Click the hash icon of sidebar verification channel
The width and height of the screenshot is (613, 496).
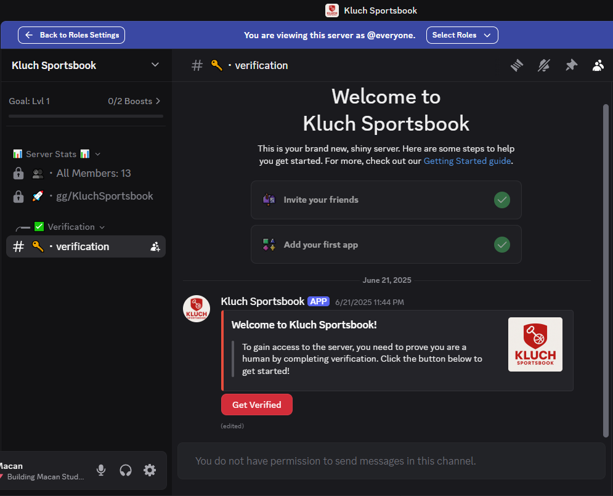point(18,246)
